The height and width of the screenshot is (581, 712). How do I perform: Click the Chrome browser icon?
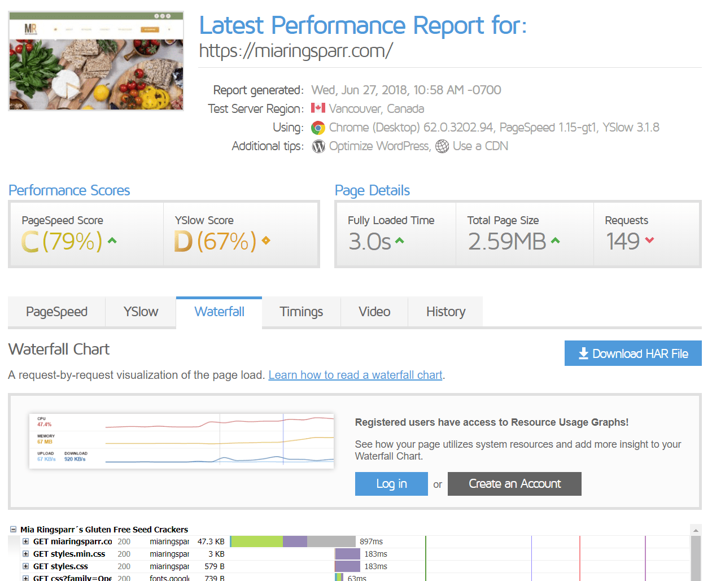pyautogui.click(x=318, y=128)
